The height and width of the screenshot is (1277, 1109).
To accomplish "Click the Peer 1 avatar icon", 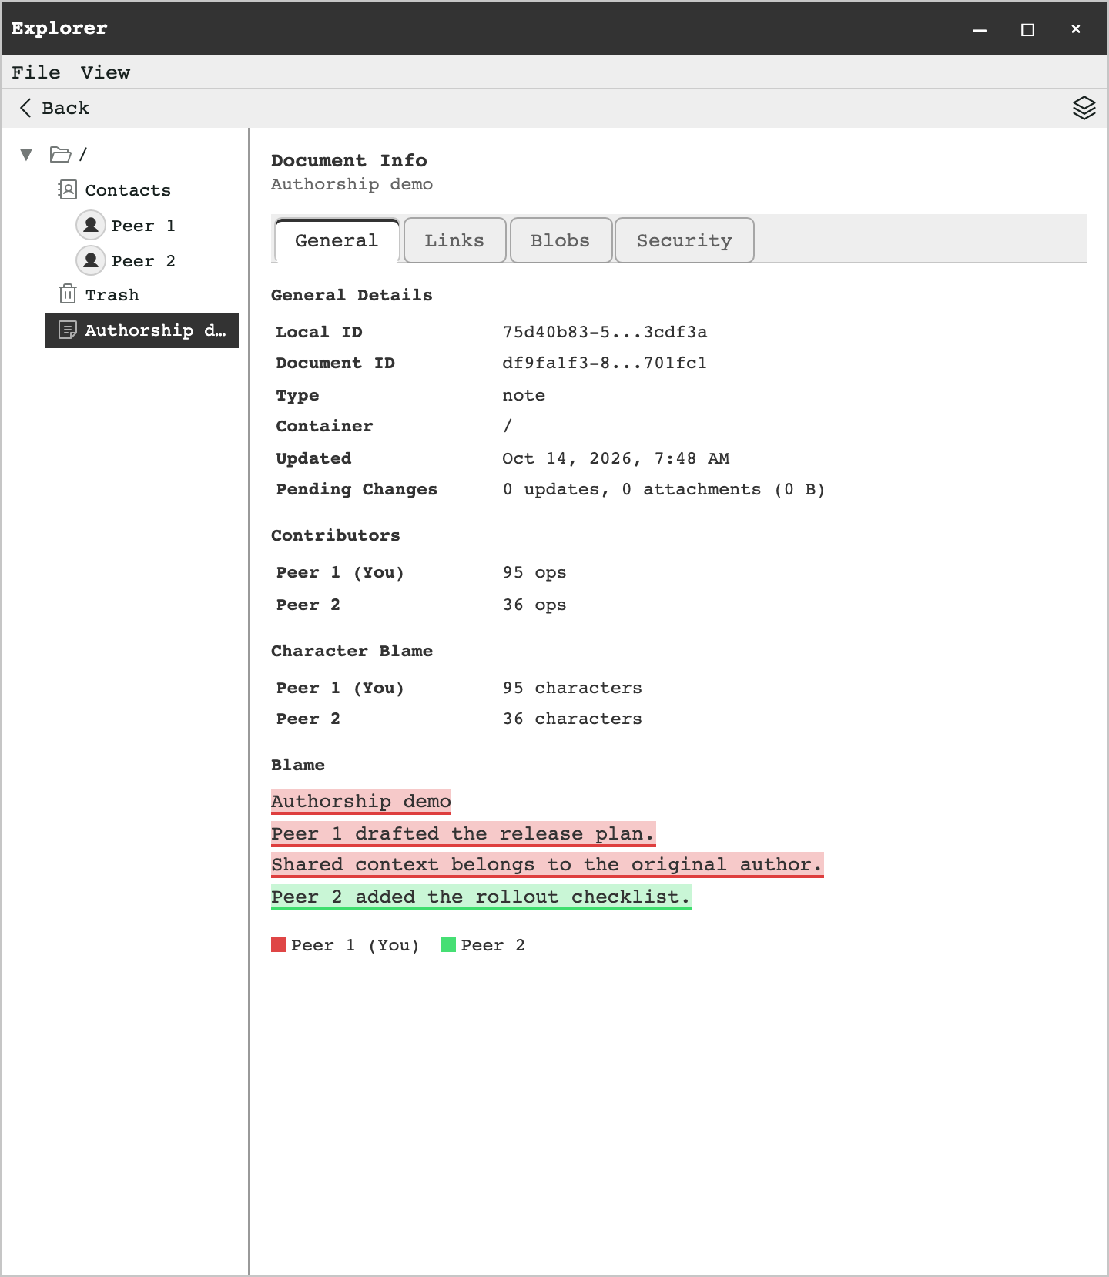I will (91, 225).
